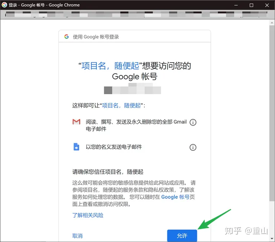Open the Google 帐号 link in description
The image size is (275, 242).
click(175, 197)
